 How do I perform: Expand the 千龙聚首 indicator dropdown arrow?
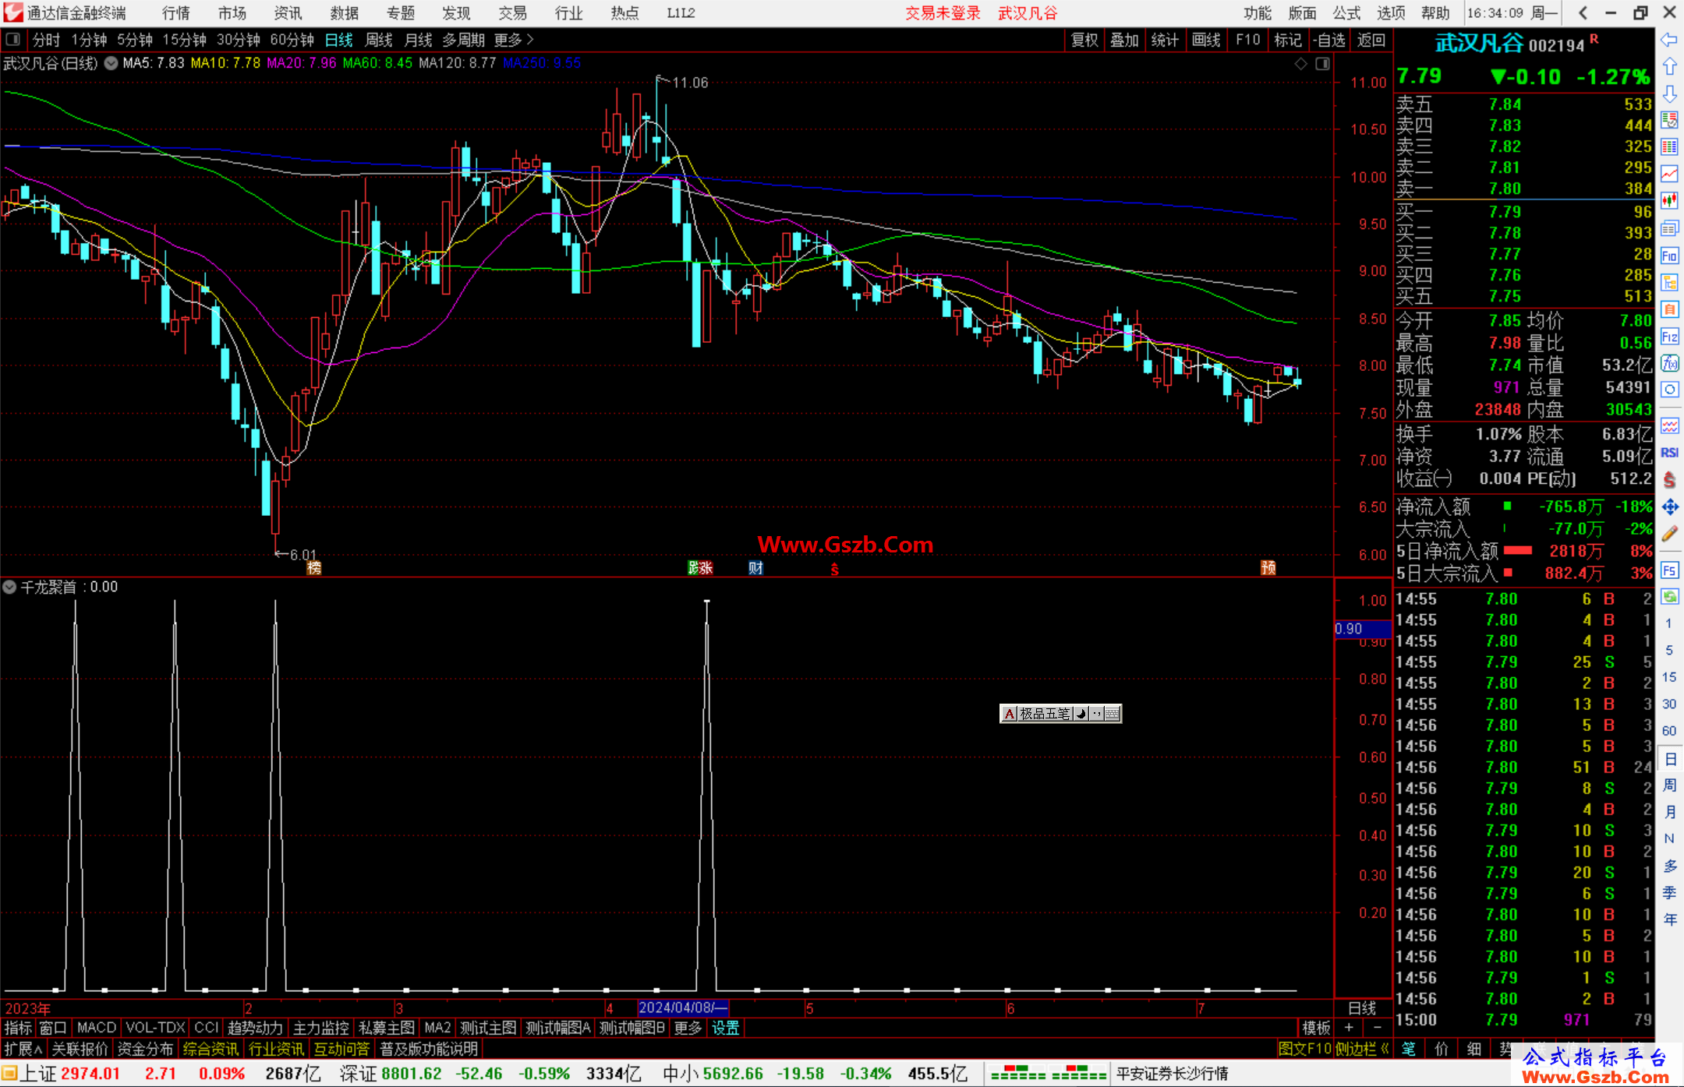(x=9, y=587)
